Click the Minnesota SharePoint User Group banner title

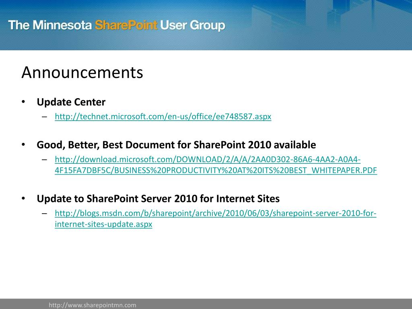117,25
